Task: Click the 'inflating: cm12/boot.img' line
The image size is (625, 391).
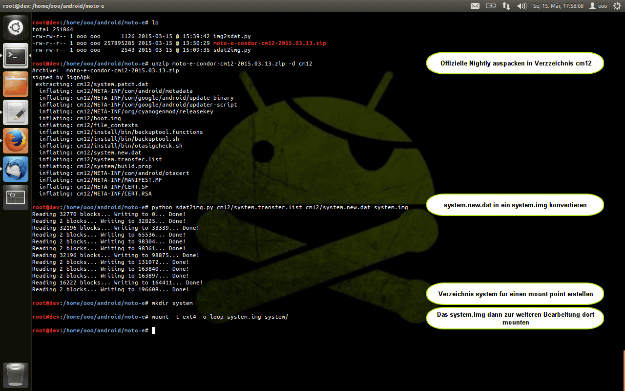Action: (80, 118)
